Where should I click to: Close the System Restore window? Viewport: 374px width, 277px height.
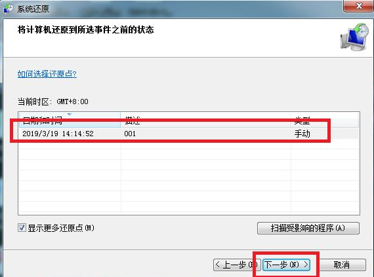tap(358, 6)
